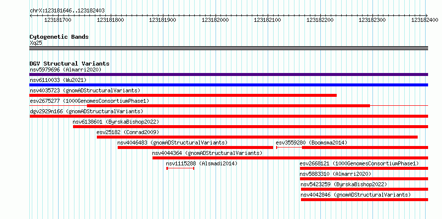The height and width of the screenshot is (219, 442).
Task: Click nsv5883310 (Almarri2020) label
Action: pyautogui.click(x=335, y=174)
